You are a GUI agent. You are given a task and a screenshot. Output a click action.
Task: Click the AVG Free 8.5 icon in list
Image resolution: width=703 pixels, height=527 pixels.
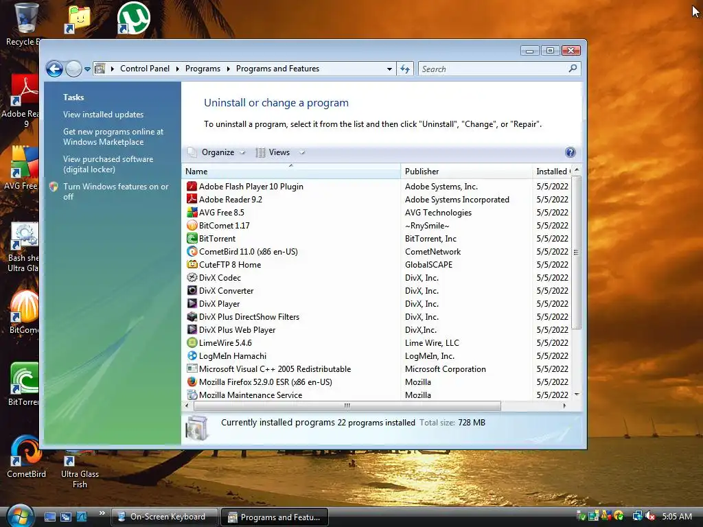pos(192,213)
